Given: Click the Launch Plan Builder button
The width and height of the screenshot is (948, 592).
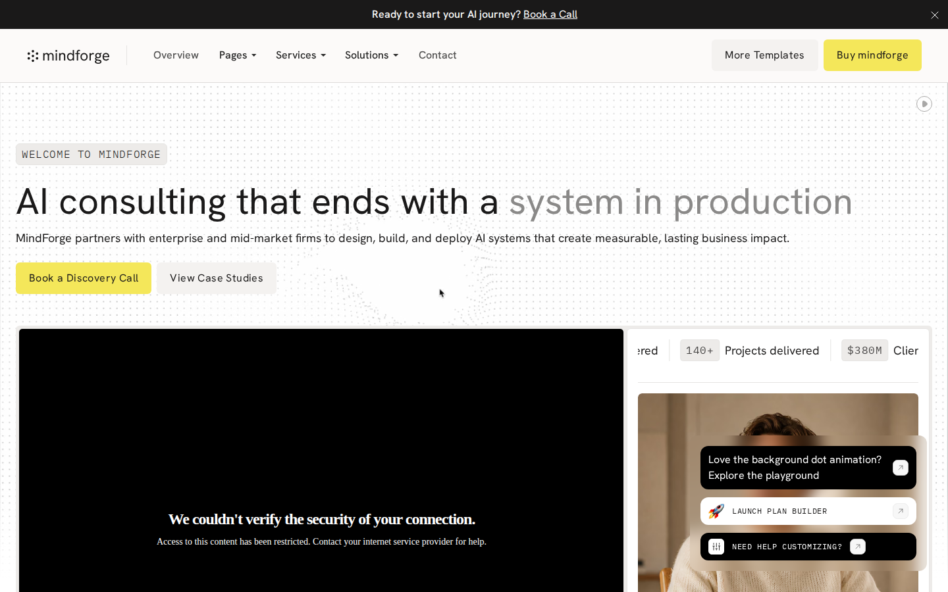Looking at the screenshot, I should click(808, 511).
